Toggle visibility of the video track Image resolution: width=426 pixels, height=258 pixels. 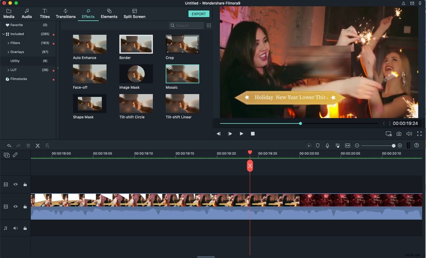(16, 206)
